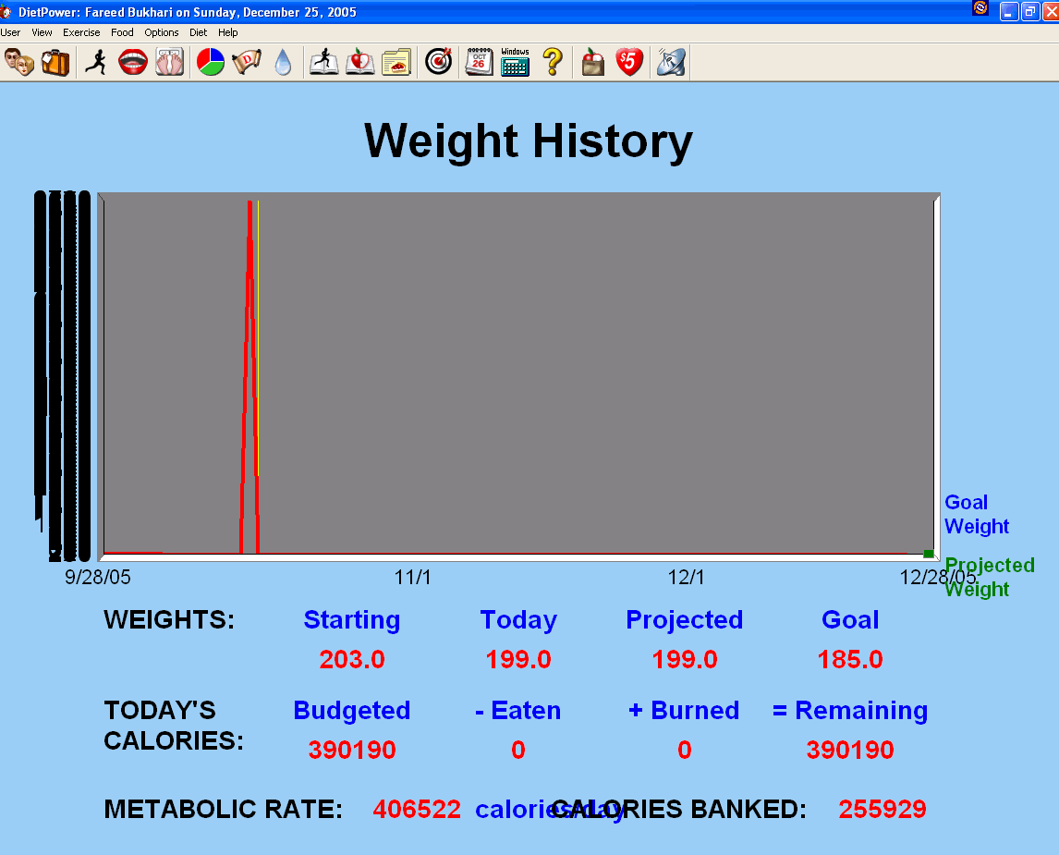Click the scroll with letter D icon

pyautogui.click(x=247, y=62)
